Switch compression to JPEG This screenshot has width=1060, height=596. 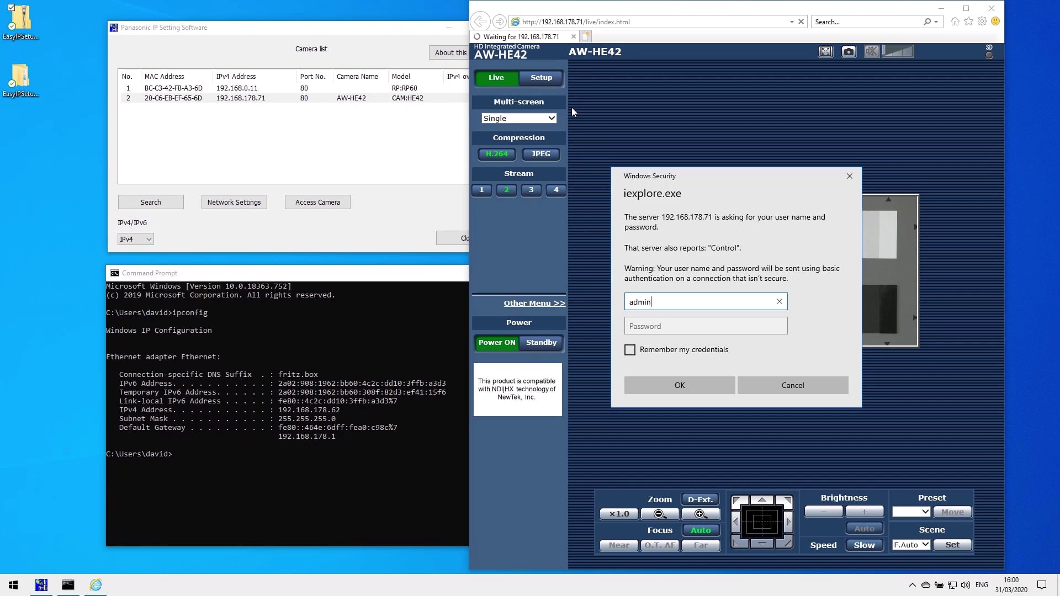(x=540, y=154)
